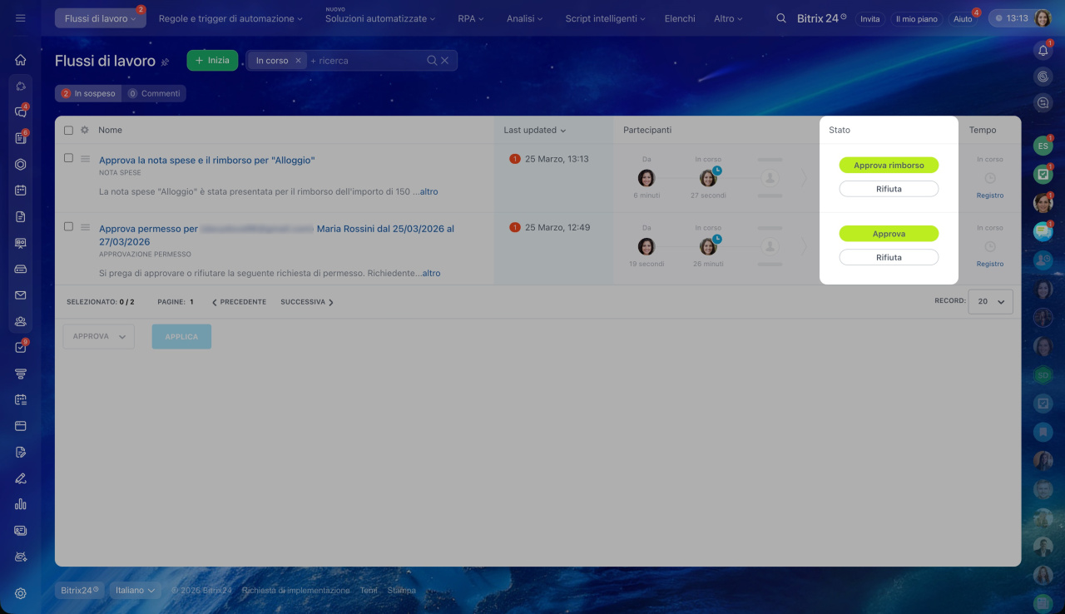Open the Regole e trigger di automazione menu
Image resolution: width=1065 pixels, height=614 pixels.
(230, 18)
